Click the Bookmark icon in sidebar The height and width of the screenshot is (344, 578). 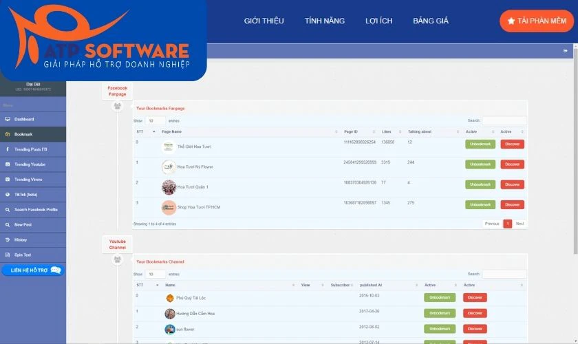point(8,134)
